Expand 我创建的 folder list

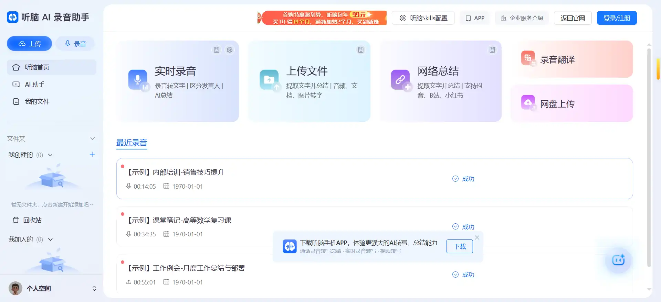click(50, 155)
